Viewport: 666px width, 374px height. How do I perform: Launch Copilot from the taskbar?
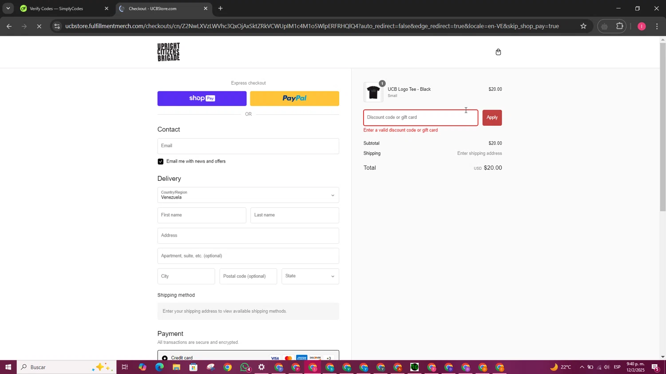point(142,367)
